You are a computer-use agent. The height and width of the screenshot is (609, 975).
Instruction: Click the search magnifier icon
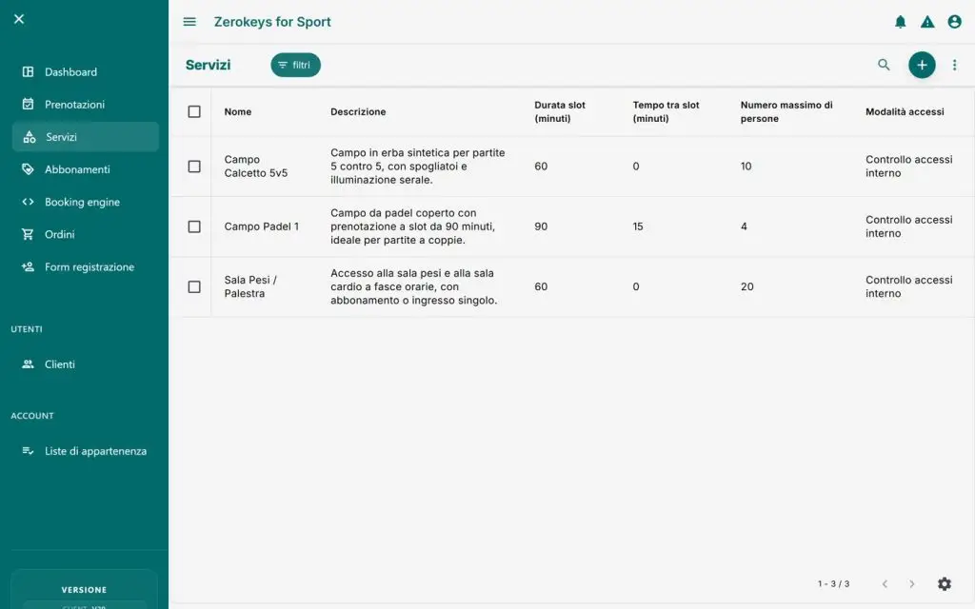[884, 65]
